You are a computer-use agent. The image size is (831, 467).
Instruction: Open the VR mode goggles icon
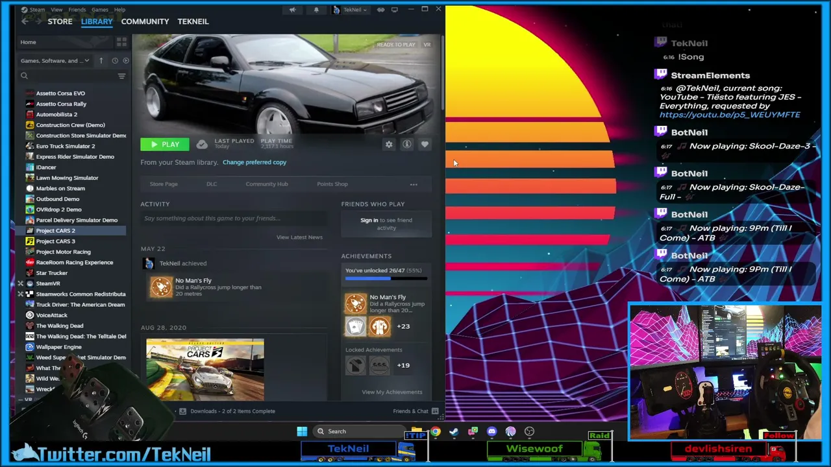coord(381,10)
